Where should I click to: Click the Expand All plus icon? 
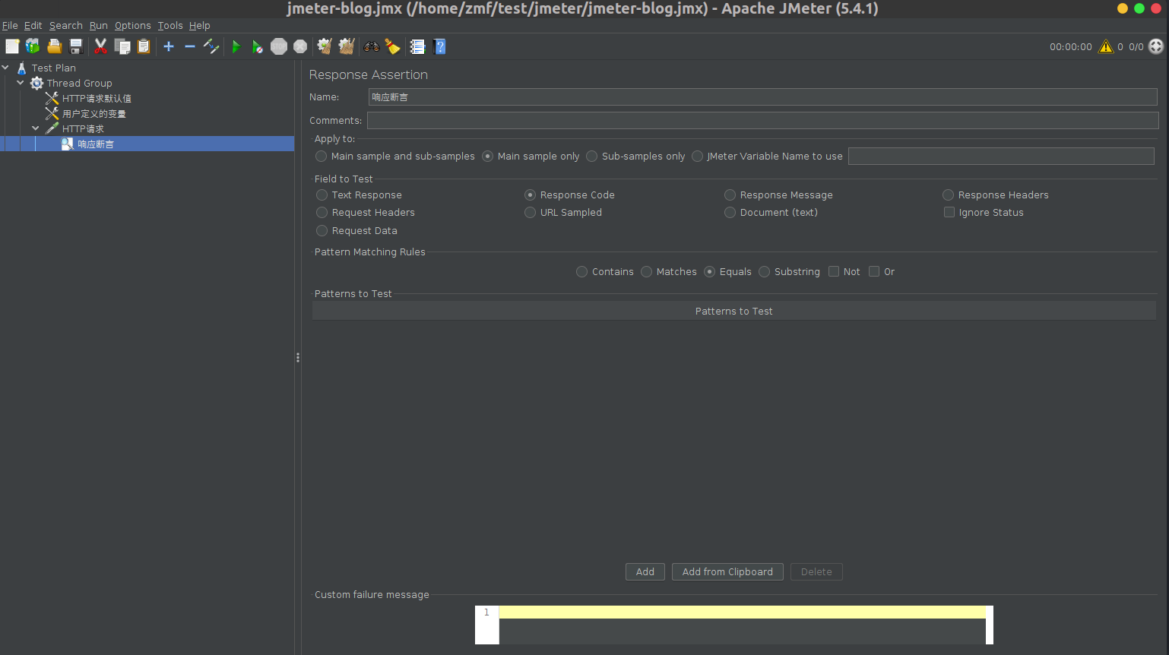(169, 46)
